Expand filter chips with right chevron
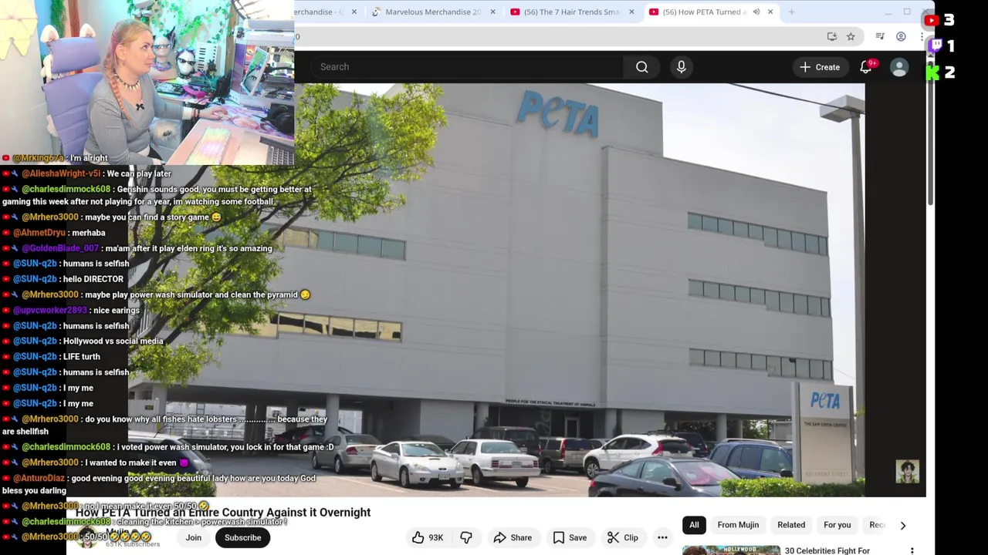This screenshot has width=988, height=555. pos(902,525)
